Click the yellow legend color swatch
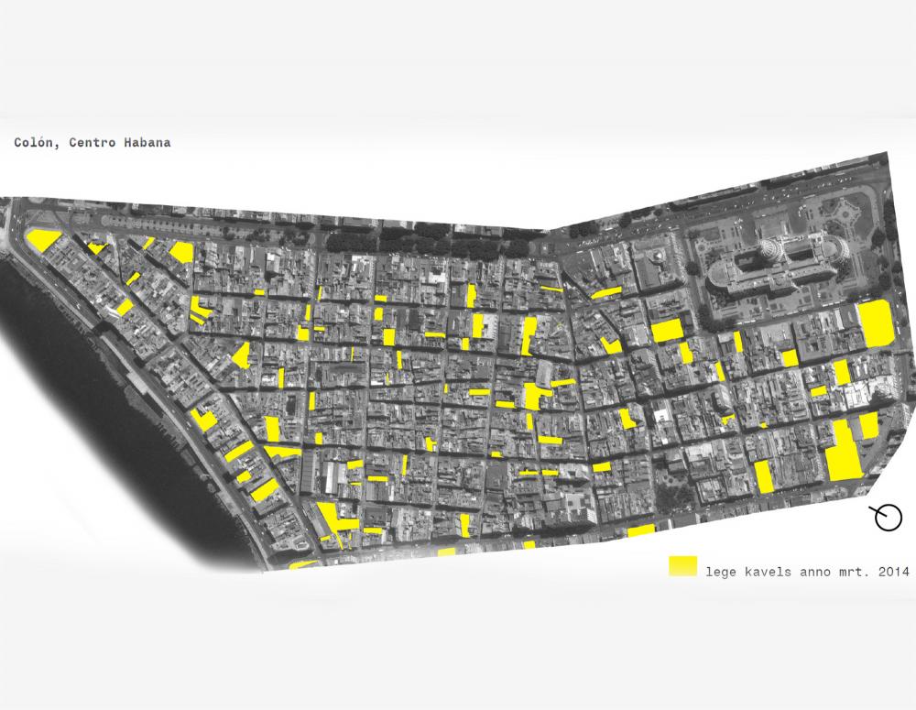The width and height of the screenshot is (916, 710). 683,565
